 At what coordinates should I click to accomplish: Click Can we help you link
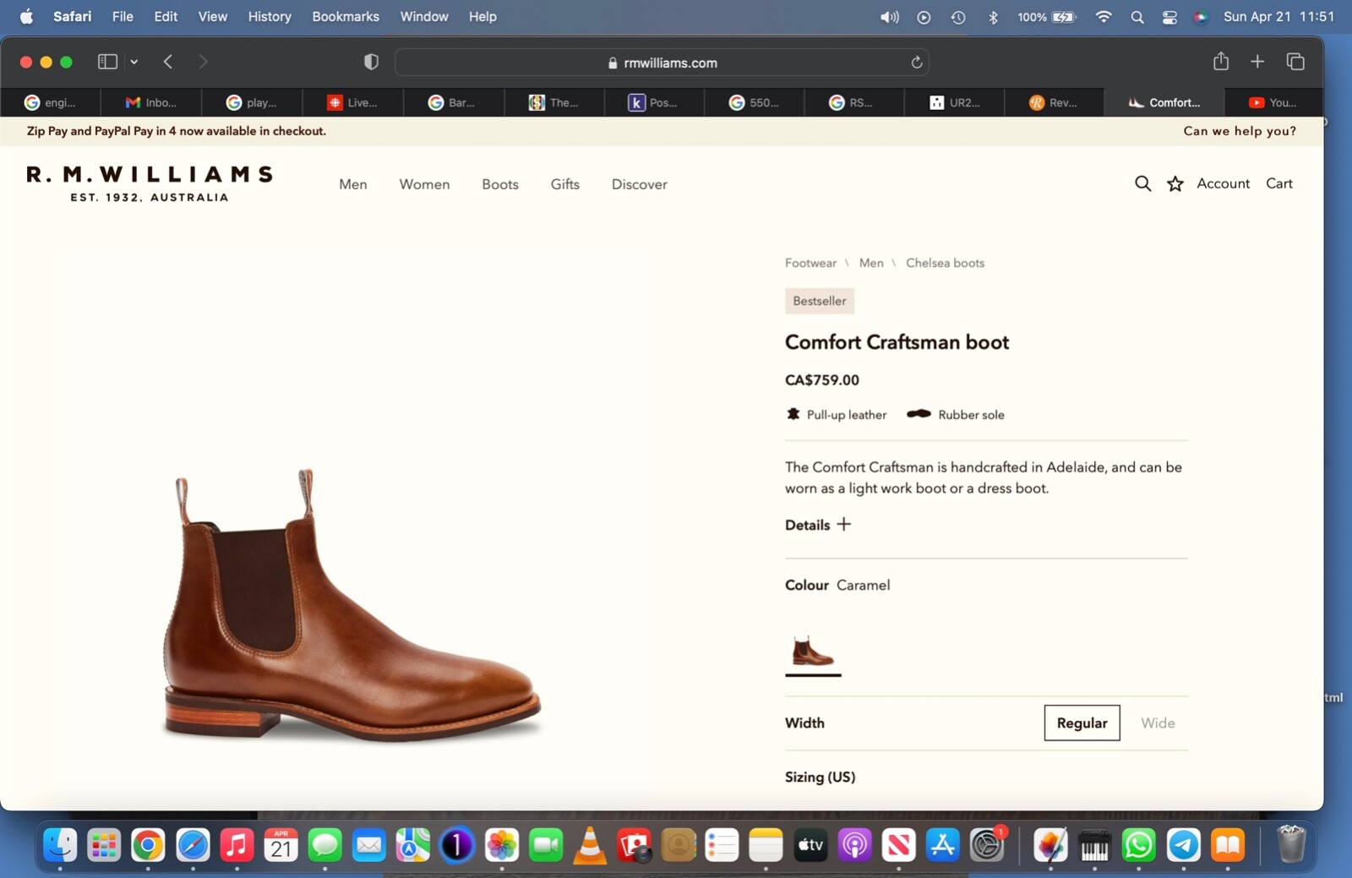click(x=1240, y=131)
